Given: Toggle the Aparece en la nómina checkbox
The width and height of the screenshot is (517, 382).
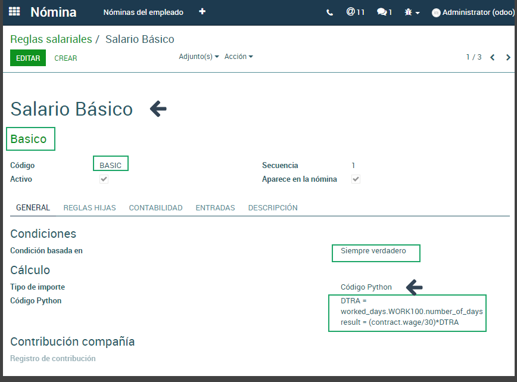Looking at the screenshot, I should [x=356, y=179].
